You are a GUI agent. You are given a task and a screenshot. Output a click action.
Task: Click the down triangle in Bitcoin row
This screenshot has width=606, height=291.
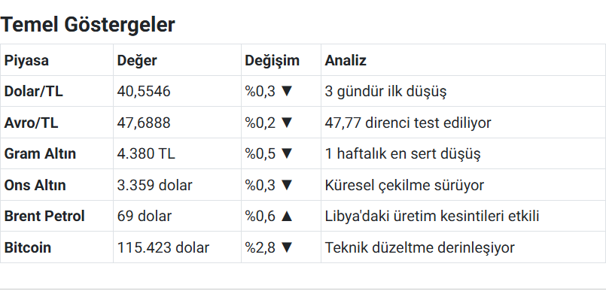(x=286, y=247)
